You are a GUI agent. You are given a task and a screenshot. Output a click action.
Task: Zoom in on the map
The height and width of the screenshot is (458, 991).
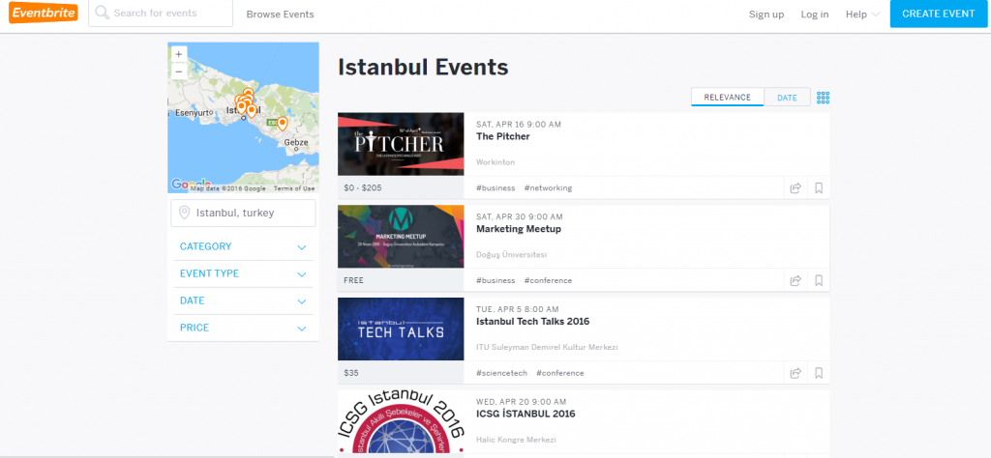(x=179, y=54)
